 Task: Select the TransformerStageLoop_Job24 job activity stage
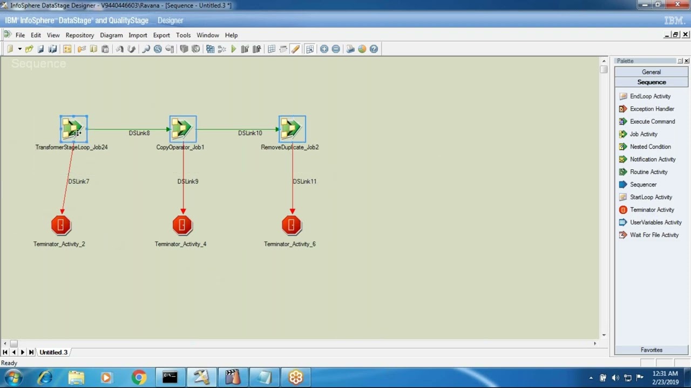point(73,129)
